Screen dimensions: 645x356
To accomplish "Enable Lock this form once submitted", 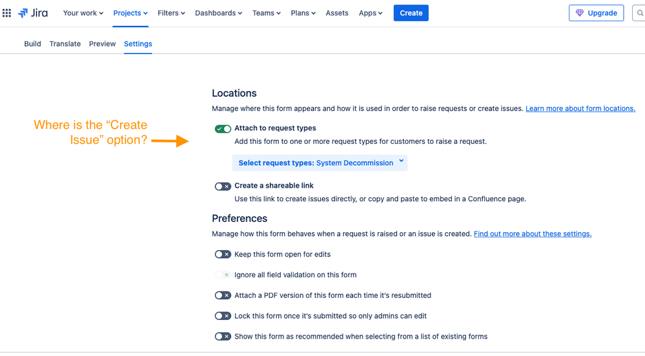I will point(223,316).
